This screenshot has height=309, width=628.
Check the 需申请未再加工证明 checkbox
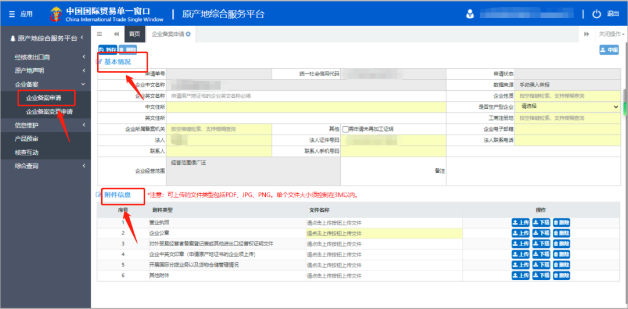pyautogui.click(x=345, y=129)
